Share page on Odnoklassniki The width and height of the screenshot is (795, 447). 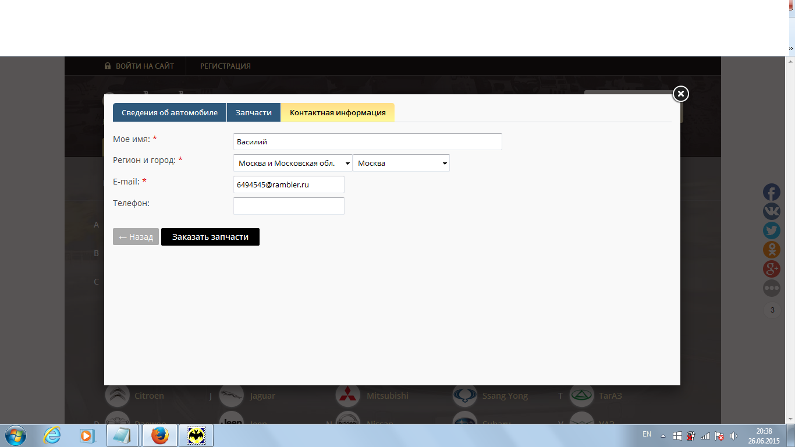coord(772,250)
